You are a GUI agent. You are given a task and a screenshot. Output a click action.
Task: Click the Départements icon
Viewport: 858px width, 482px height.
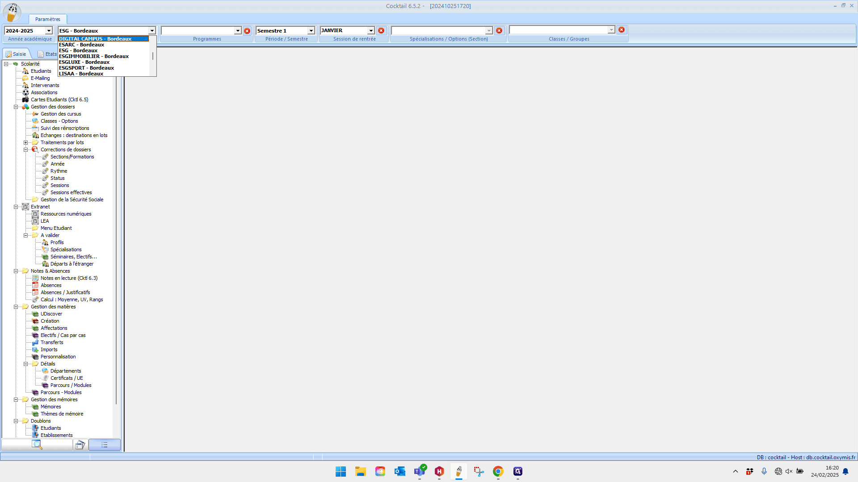45,371
